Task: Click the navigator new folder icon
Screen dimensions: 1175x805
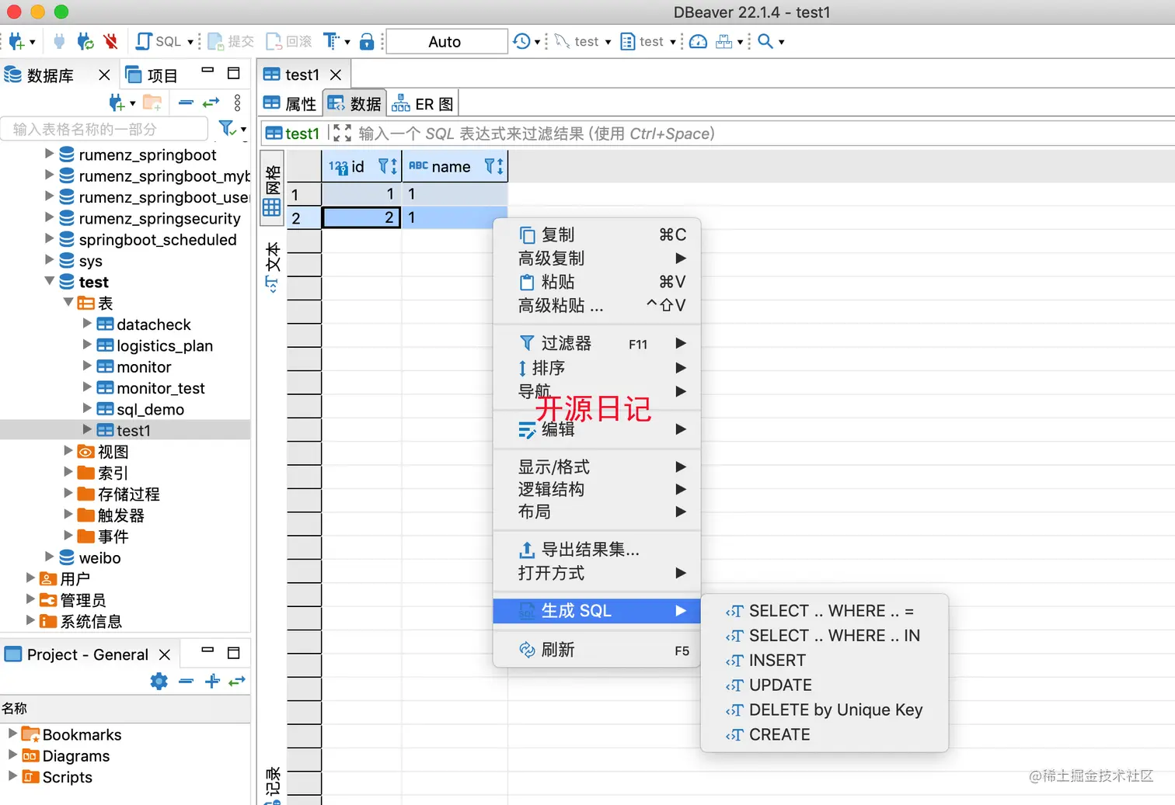Action: (153, 102)
